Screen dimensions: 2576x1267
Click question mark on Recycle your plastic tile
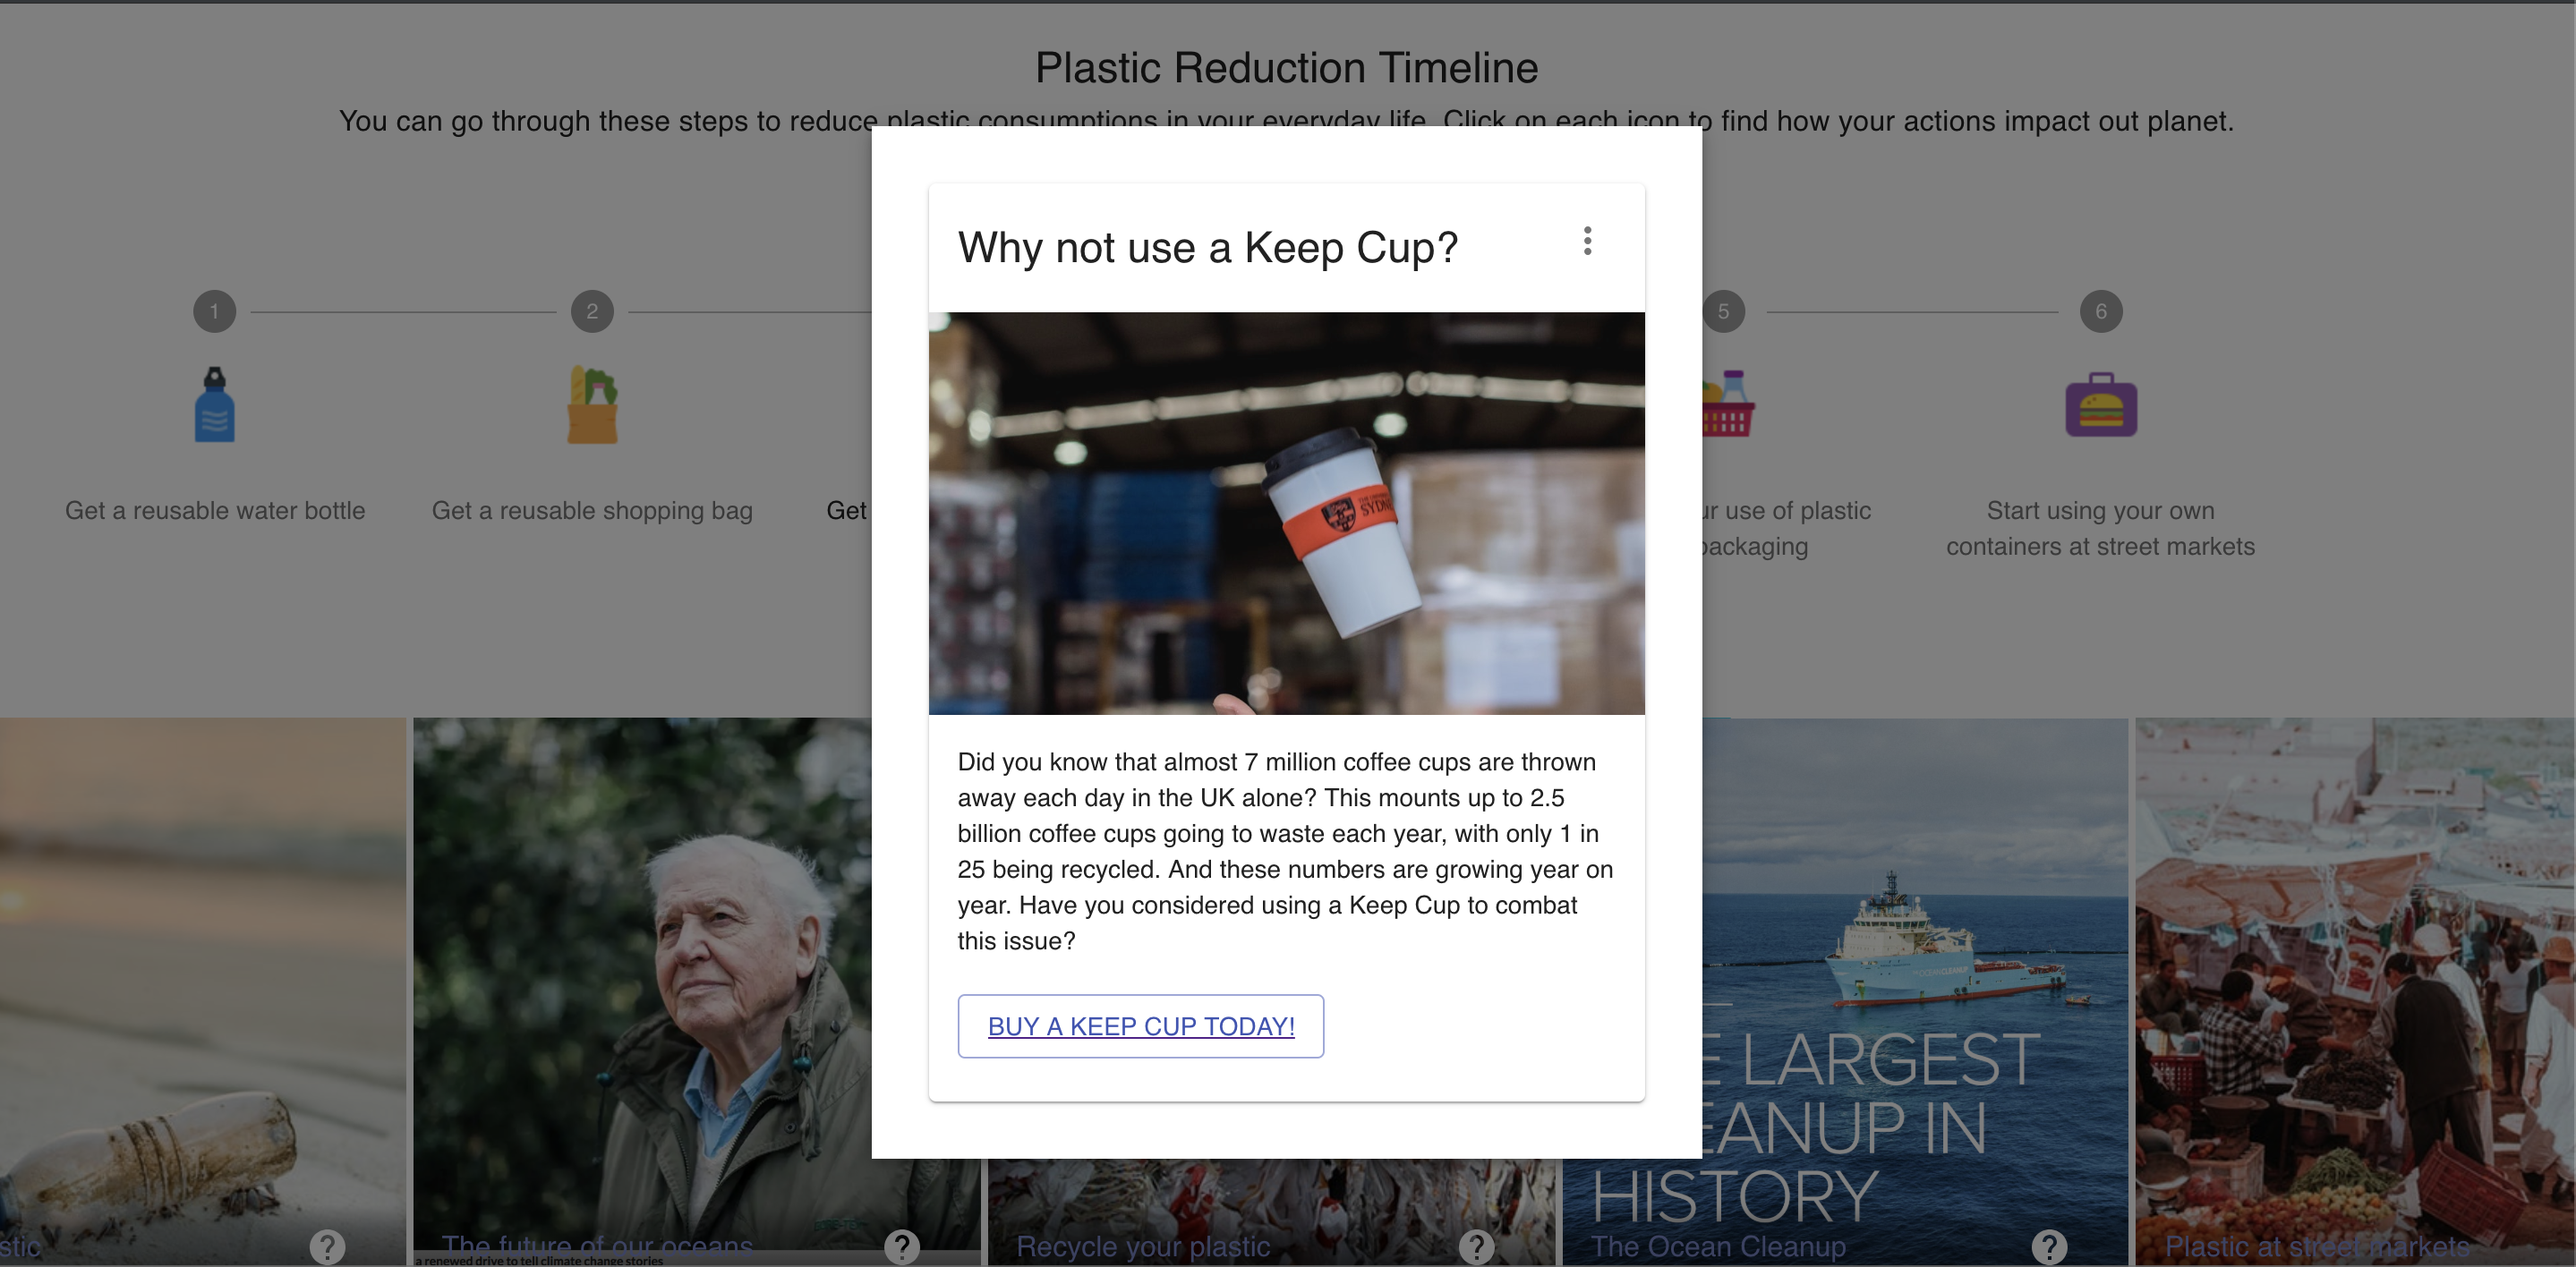1476,1246
